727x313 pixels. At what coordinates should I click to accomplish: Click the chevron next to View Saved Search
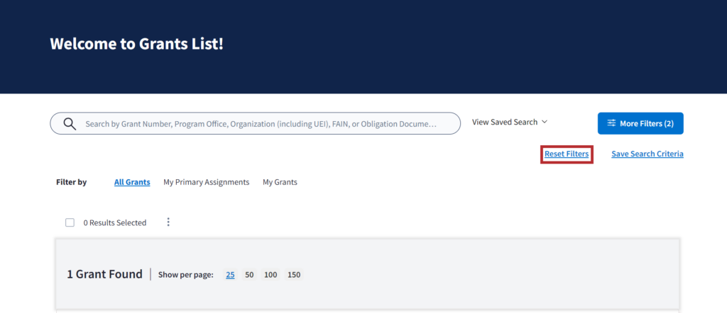545,122
